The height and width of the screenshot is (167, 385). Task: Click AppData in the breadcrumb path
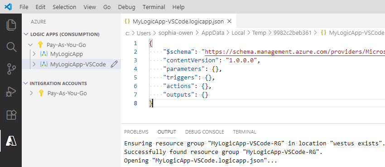pyautogui.click(x=213, y=33)
